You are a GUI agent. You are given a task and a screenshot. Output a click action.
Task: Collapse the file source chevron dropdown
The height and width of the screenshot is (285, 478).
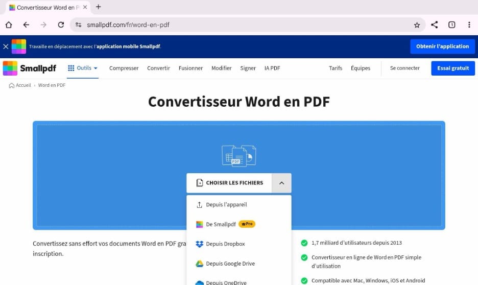click(x=282, y=183)
